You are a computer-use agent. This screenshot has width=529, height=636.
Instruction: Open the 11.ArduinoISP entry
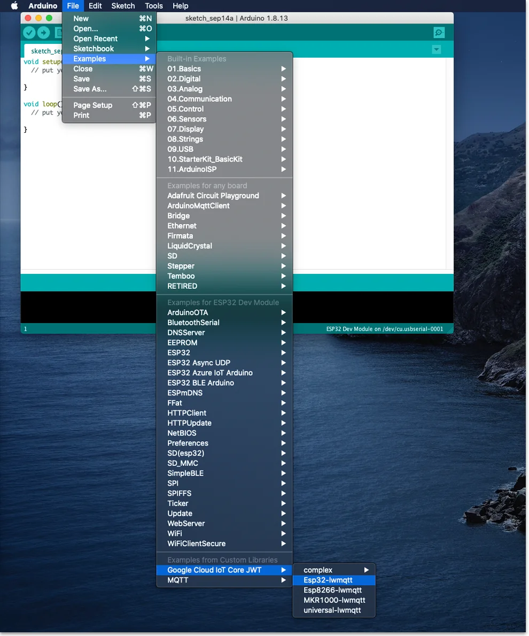click(224, 169)
